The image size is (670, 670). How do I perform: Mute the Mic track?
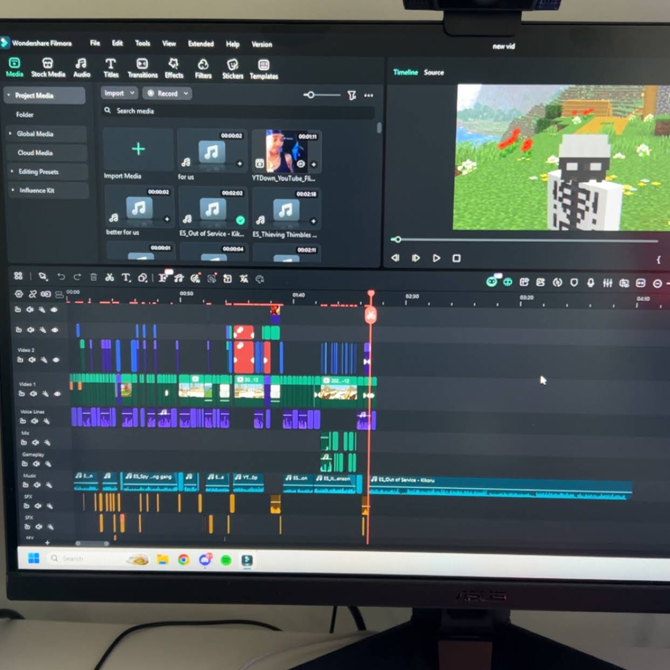point(35,442)
